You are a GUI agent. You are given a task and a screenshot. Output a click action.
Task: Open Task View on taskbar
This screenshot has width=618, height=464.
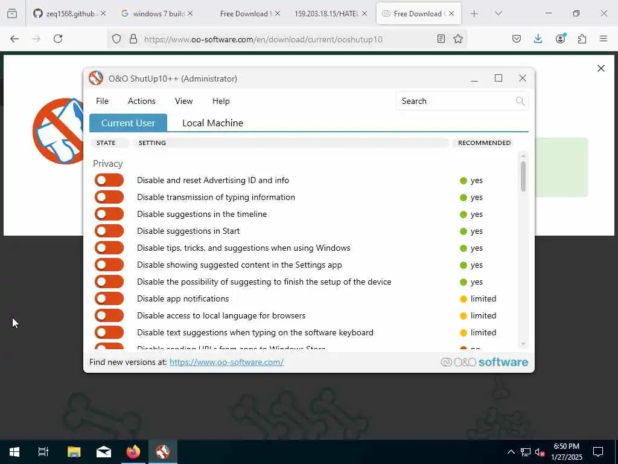(x=43, y=452)
